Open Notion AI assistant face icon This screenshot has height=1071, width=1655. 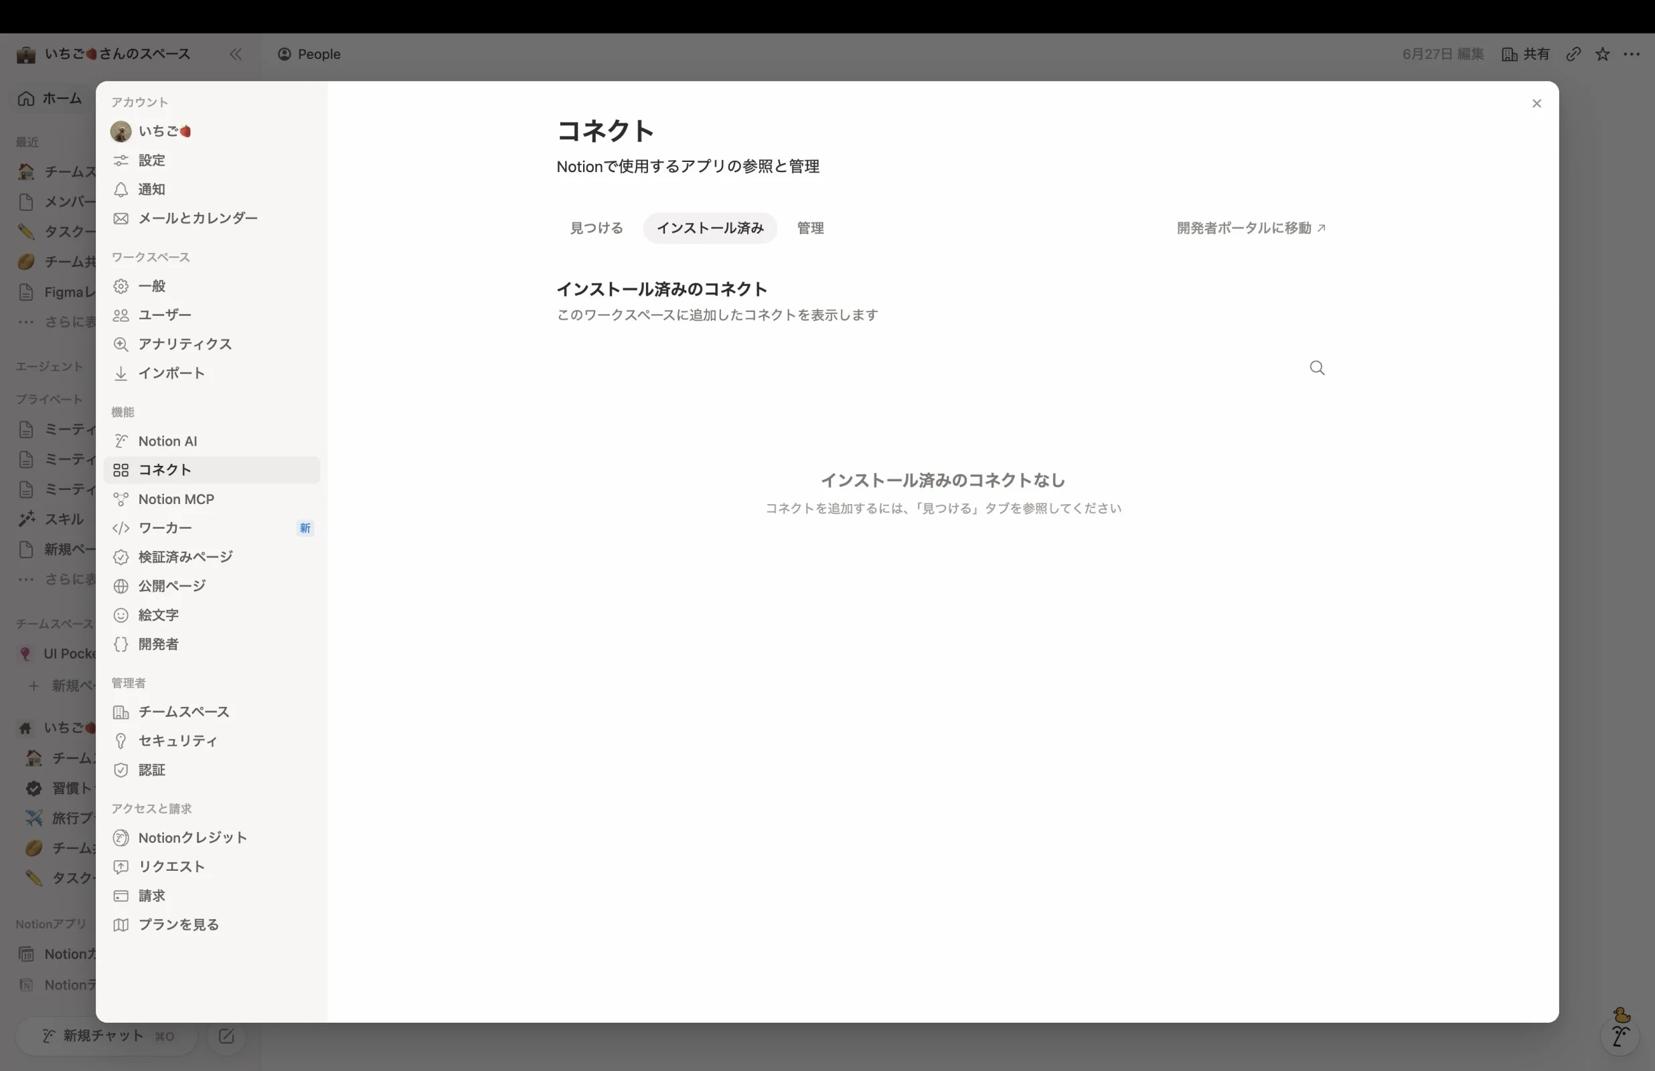1621,1037
